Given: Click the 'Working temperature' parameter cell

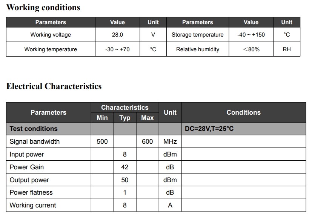Looking at the screenshot, I should (51, 49).
